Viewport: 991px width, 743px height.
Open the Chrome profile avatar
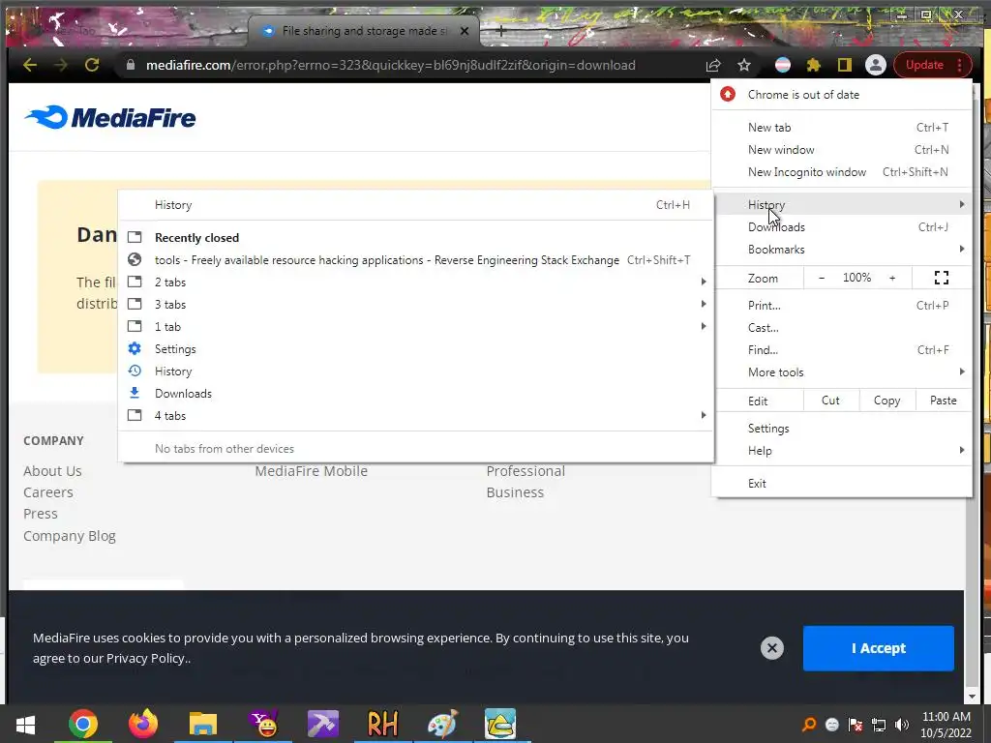coord(875,65)
